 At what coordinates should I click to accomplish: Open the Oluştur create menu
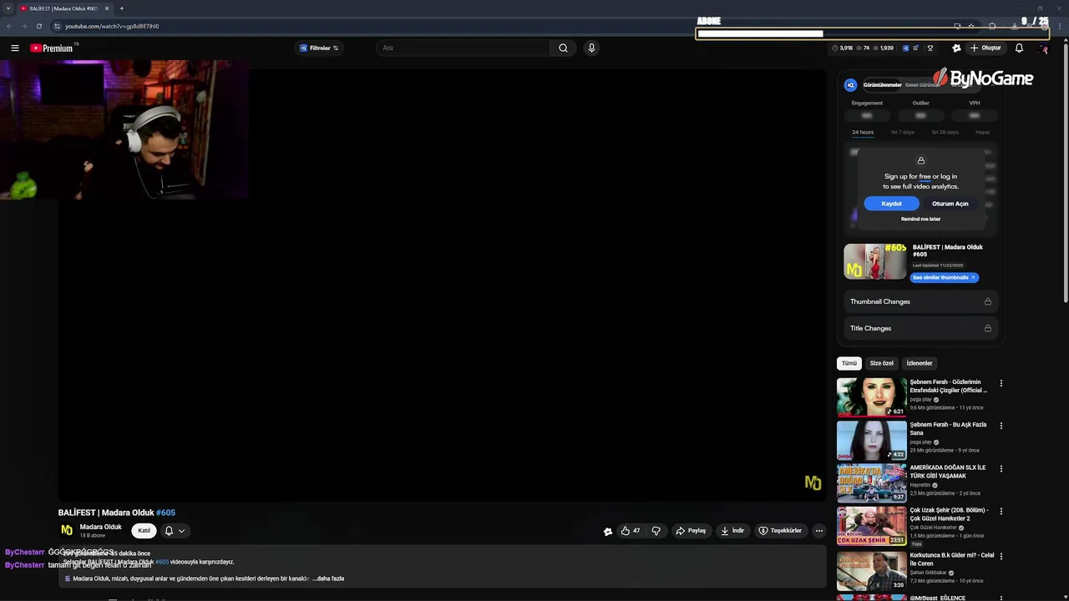point(985,48)
